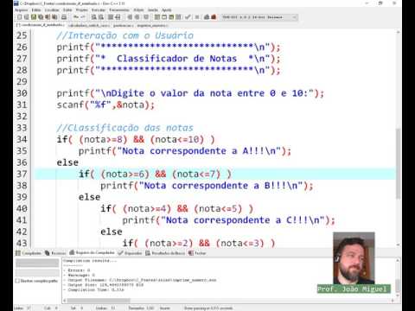
Task: Click the Insert snippet toolbar icon
Action: tap(130, 17)
